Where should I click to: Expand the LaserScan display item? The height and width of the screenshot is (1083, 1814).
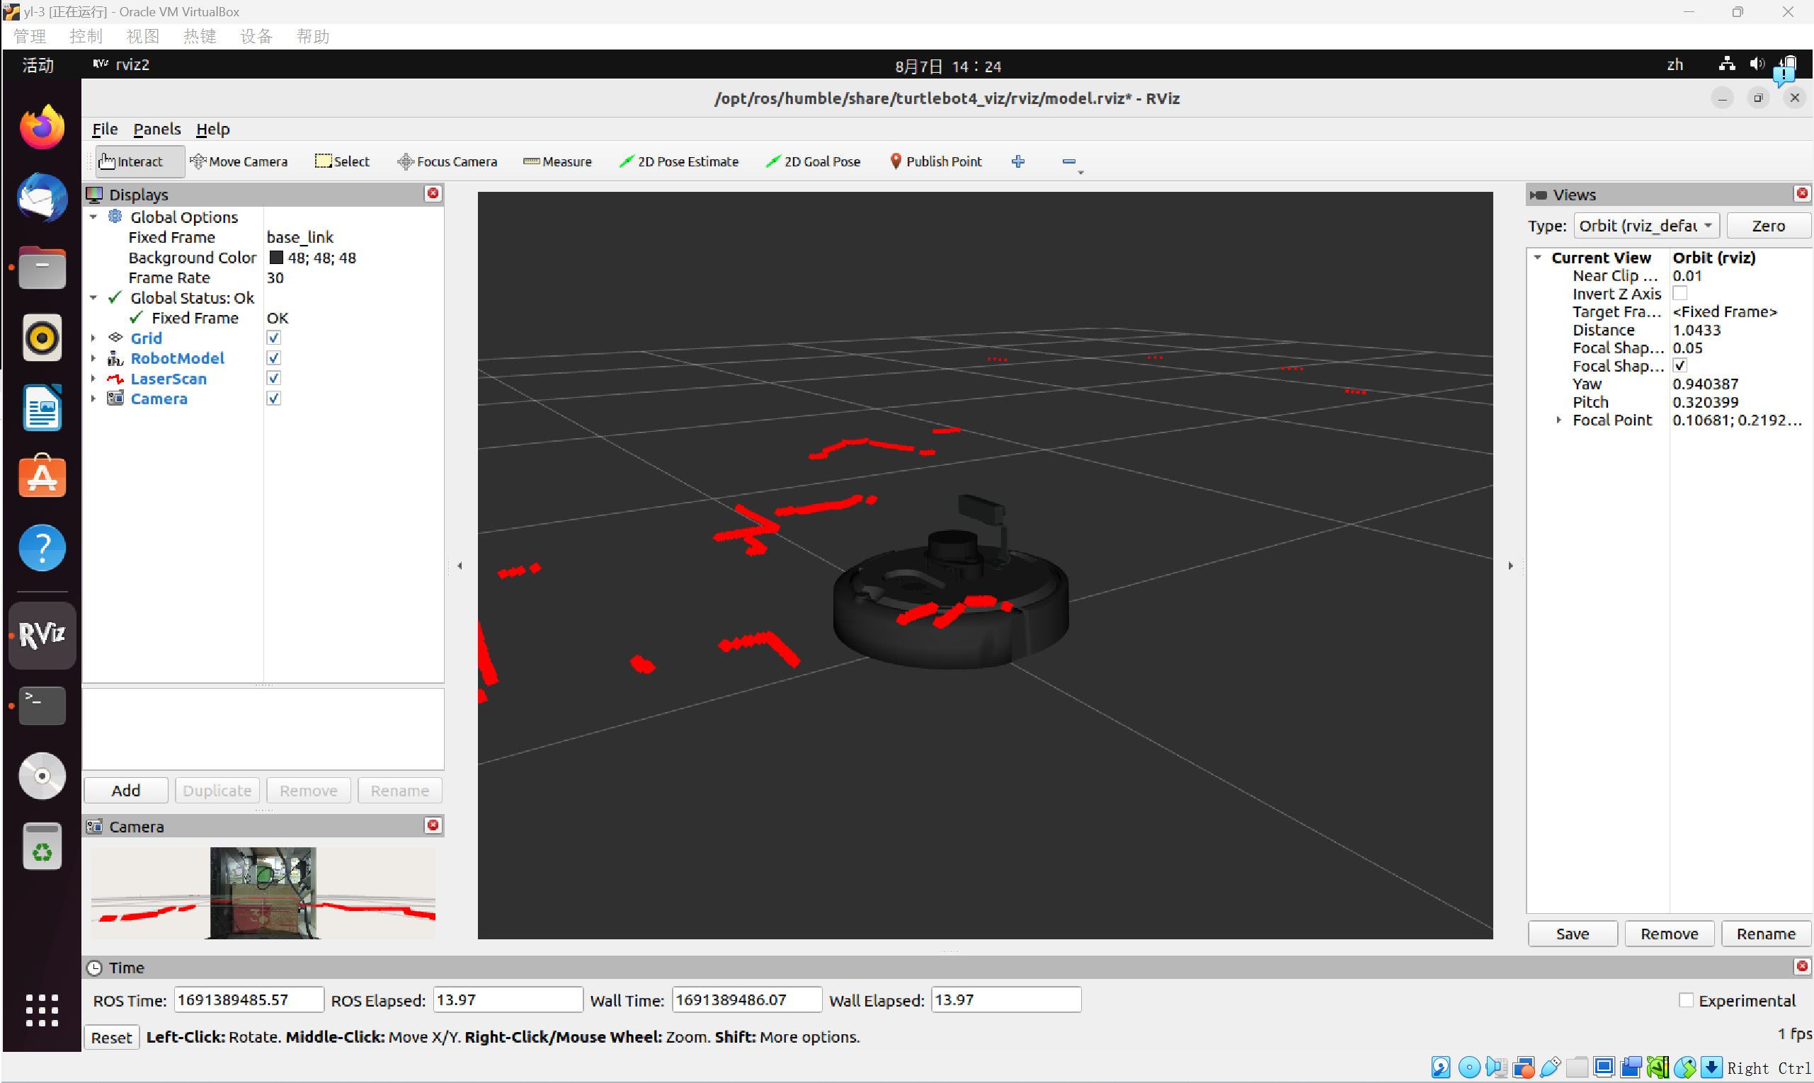(x=93, y=378)
